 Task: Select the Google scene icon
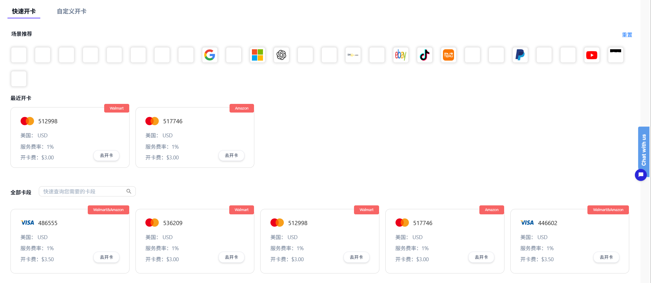tap(210, 55)
